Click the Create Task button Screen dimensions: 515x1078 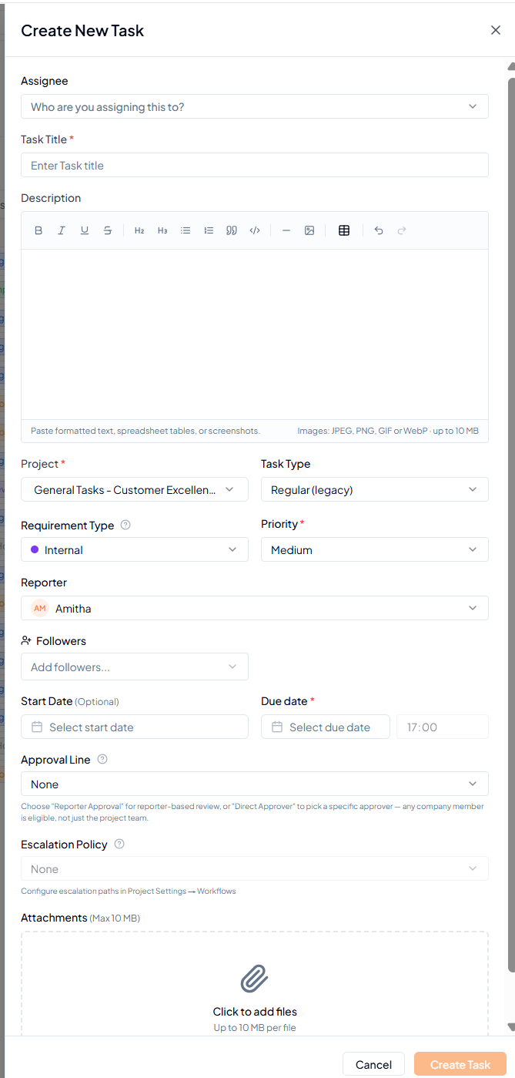pyautogui.click(x=460, y=1064)
